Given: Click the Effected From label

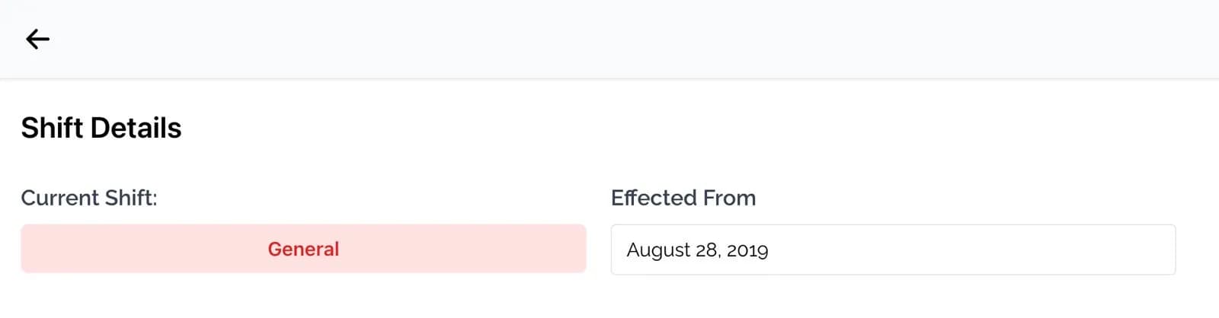Looking at the screenshot, I should coord(683,198).
